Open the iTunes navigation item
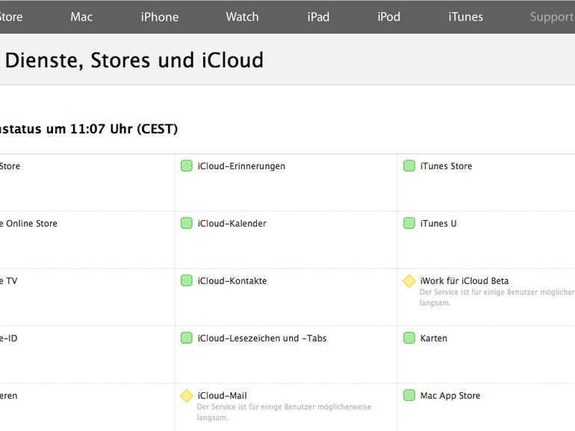 [x=465, y=17]
